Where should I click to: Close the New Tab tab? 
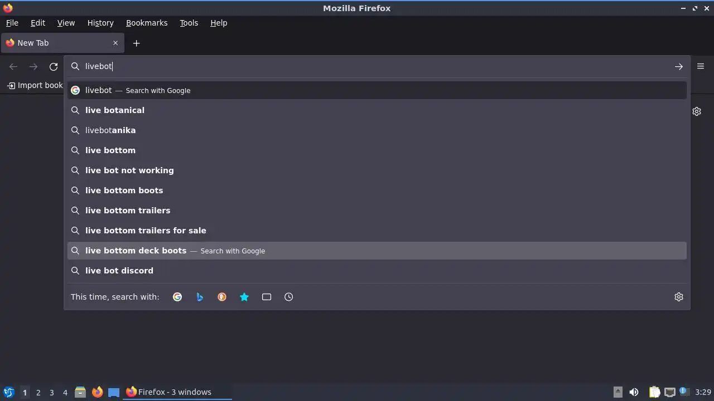pos(115,43)
